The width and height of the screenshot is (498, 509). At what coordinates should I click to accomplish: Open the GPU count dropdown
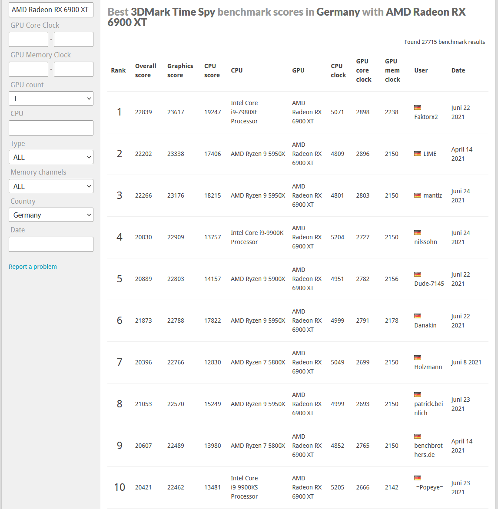51,98
